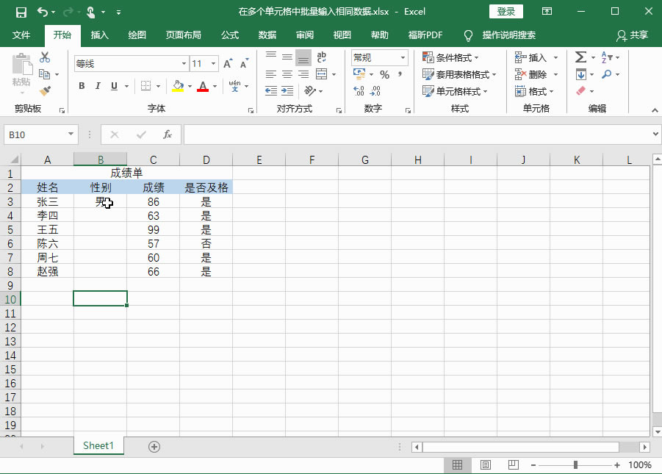Toggle Bold formatting

tap(81, 86)
